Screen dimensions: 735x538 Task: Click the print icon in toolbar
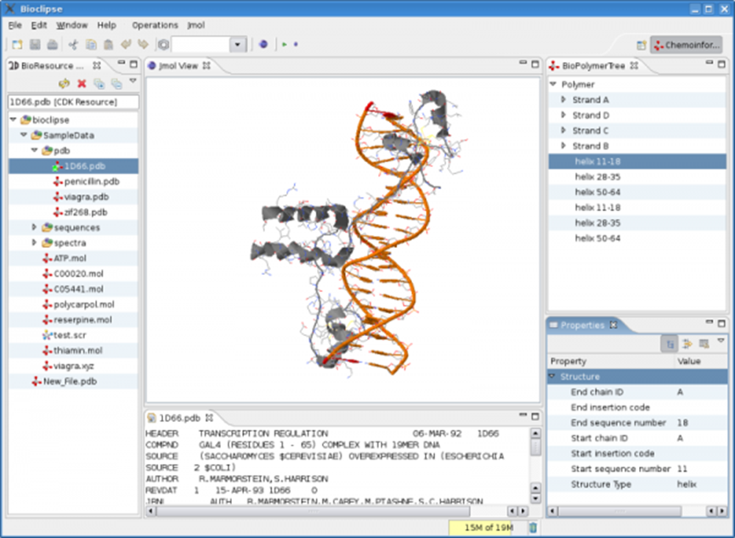53,44
